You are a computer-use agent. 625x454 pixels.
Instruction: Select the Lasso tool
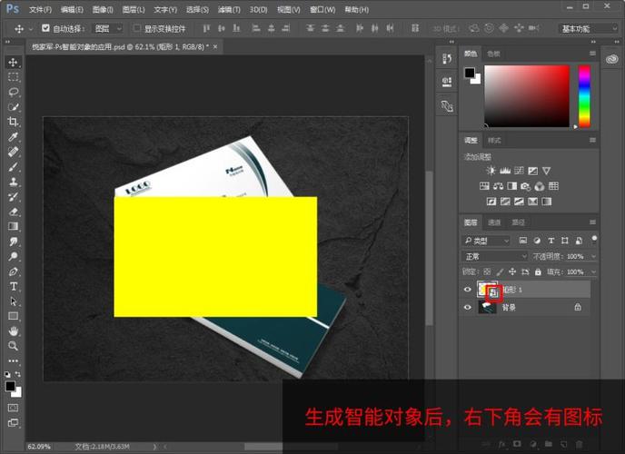[x=13, y=92]
